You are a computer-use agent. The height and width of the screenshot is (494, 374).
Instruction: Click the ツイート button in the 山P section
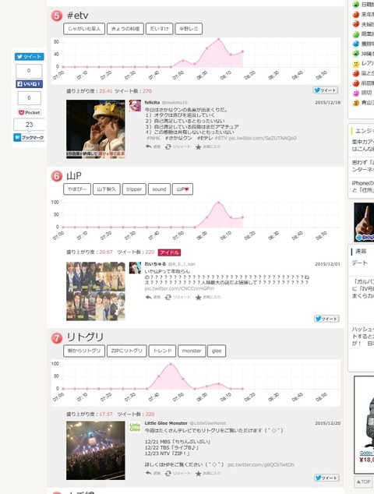(x=326, y=319)
